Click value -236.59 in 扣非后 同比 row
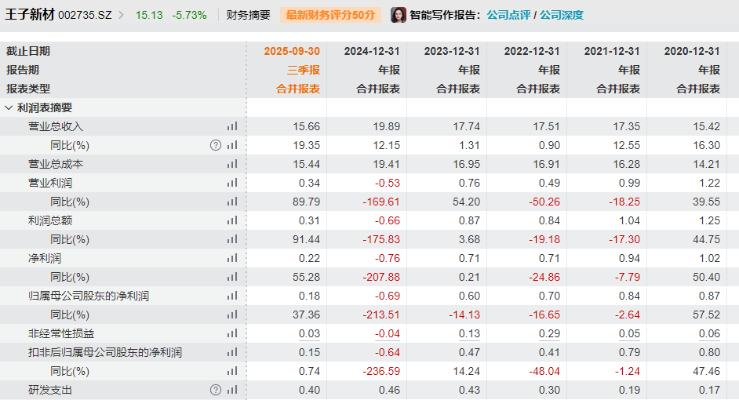Image resolution: width=739 pixels, height=400 pixels. pyautogui.click(x=381, y=371)
